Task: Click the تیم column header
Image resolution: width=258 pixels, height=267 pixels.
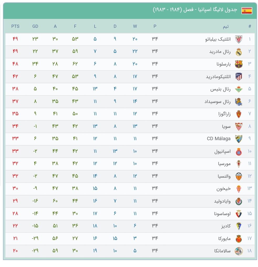Action: (x=226, y=26)
